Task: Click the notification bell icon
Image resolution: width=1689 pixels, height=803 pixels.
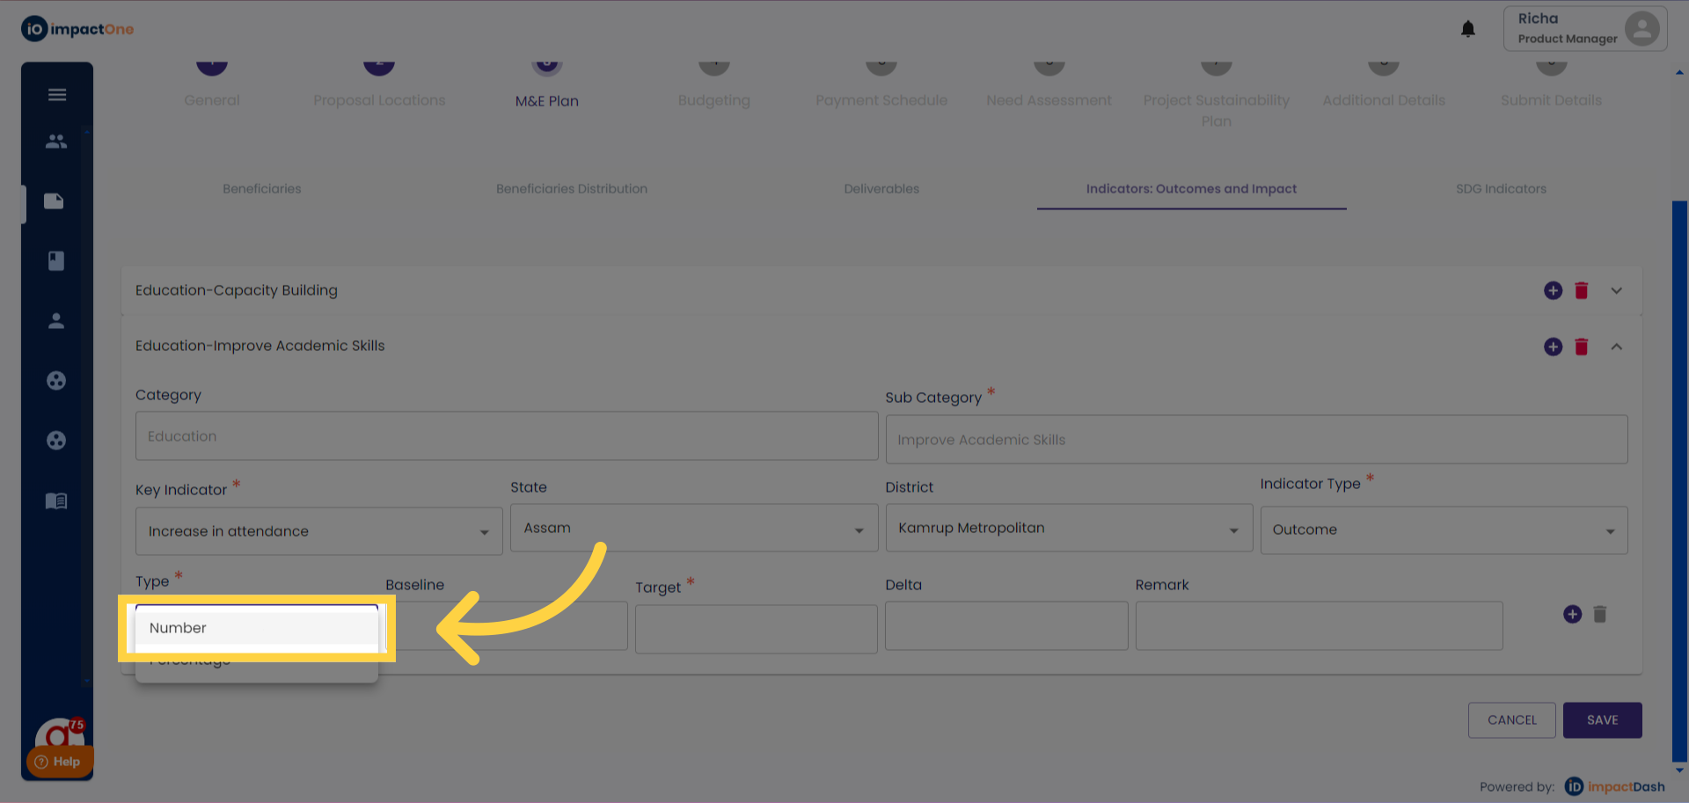Action: click(1467, 29)
